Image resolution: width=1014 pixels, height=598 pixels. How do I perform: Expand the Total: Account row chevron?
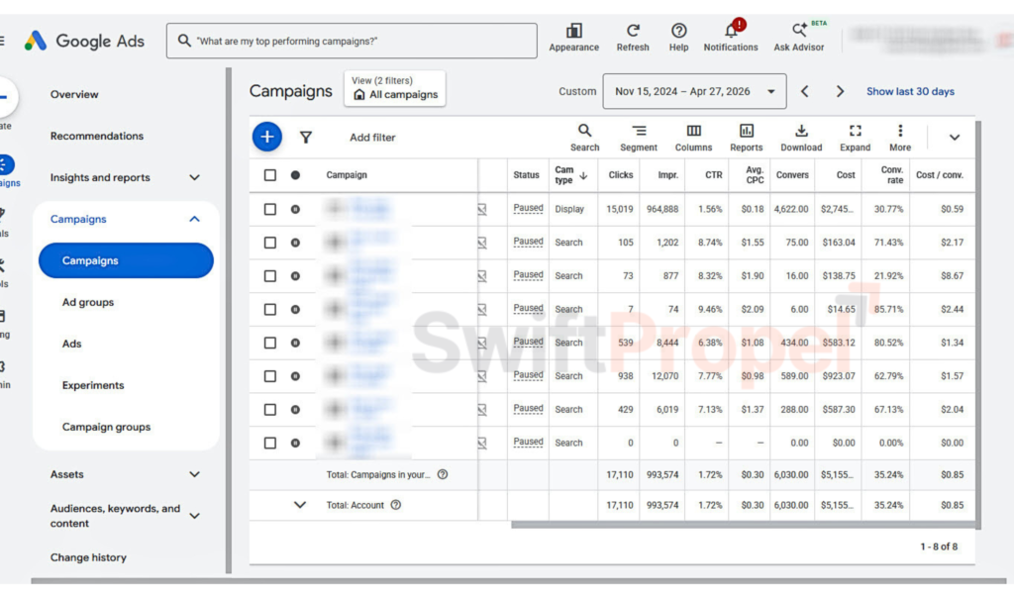(x=299, y=505)
